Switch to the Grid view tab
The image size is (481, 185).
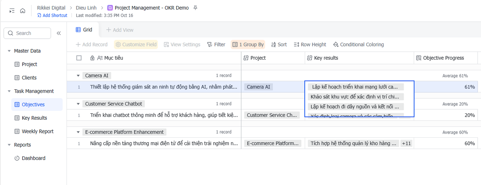pos(84,30)
